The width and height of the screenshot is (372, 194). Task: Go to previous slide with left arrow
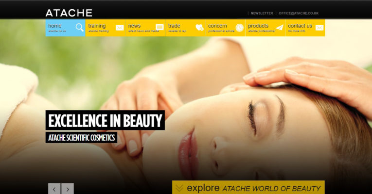coord(54,189)
